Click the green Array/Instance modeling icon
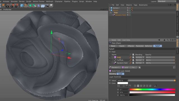The width and height of the screenshot is (179, 101). pos(34,6)
